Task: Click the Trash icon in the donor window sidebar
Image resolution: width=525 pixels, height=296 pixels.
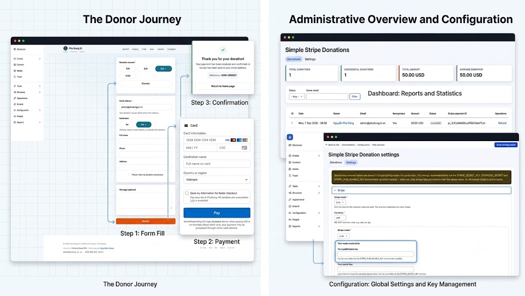Action: (15, 76)
